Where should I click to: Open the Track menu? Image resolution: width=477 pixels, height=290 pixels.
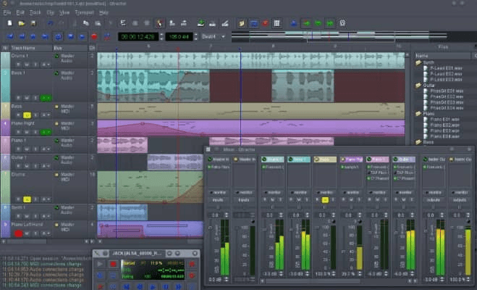[x=35, y=12]
